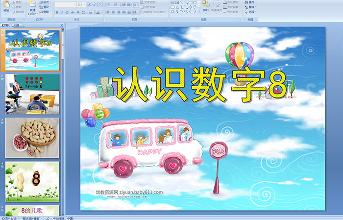Select the Triangle shape in shapes gallery
Viewport: 343px width, 220px height.
[177, 7]
